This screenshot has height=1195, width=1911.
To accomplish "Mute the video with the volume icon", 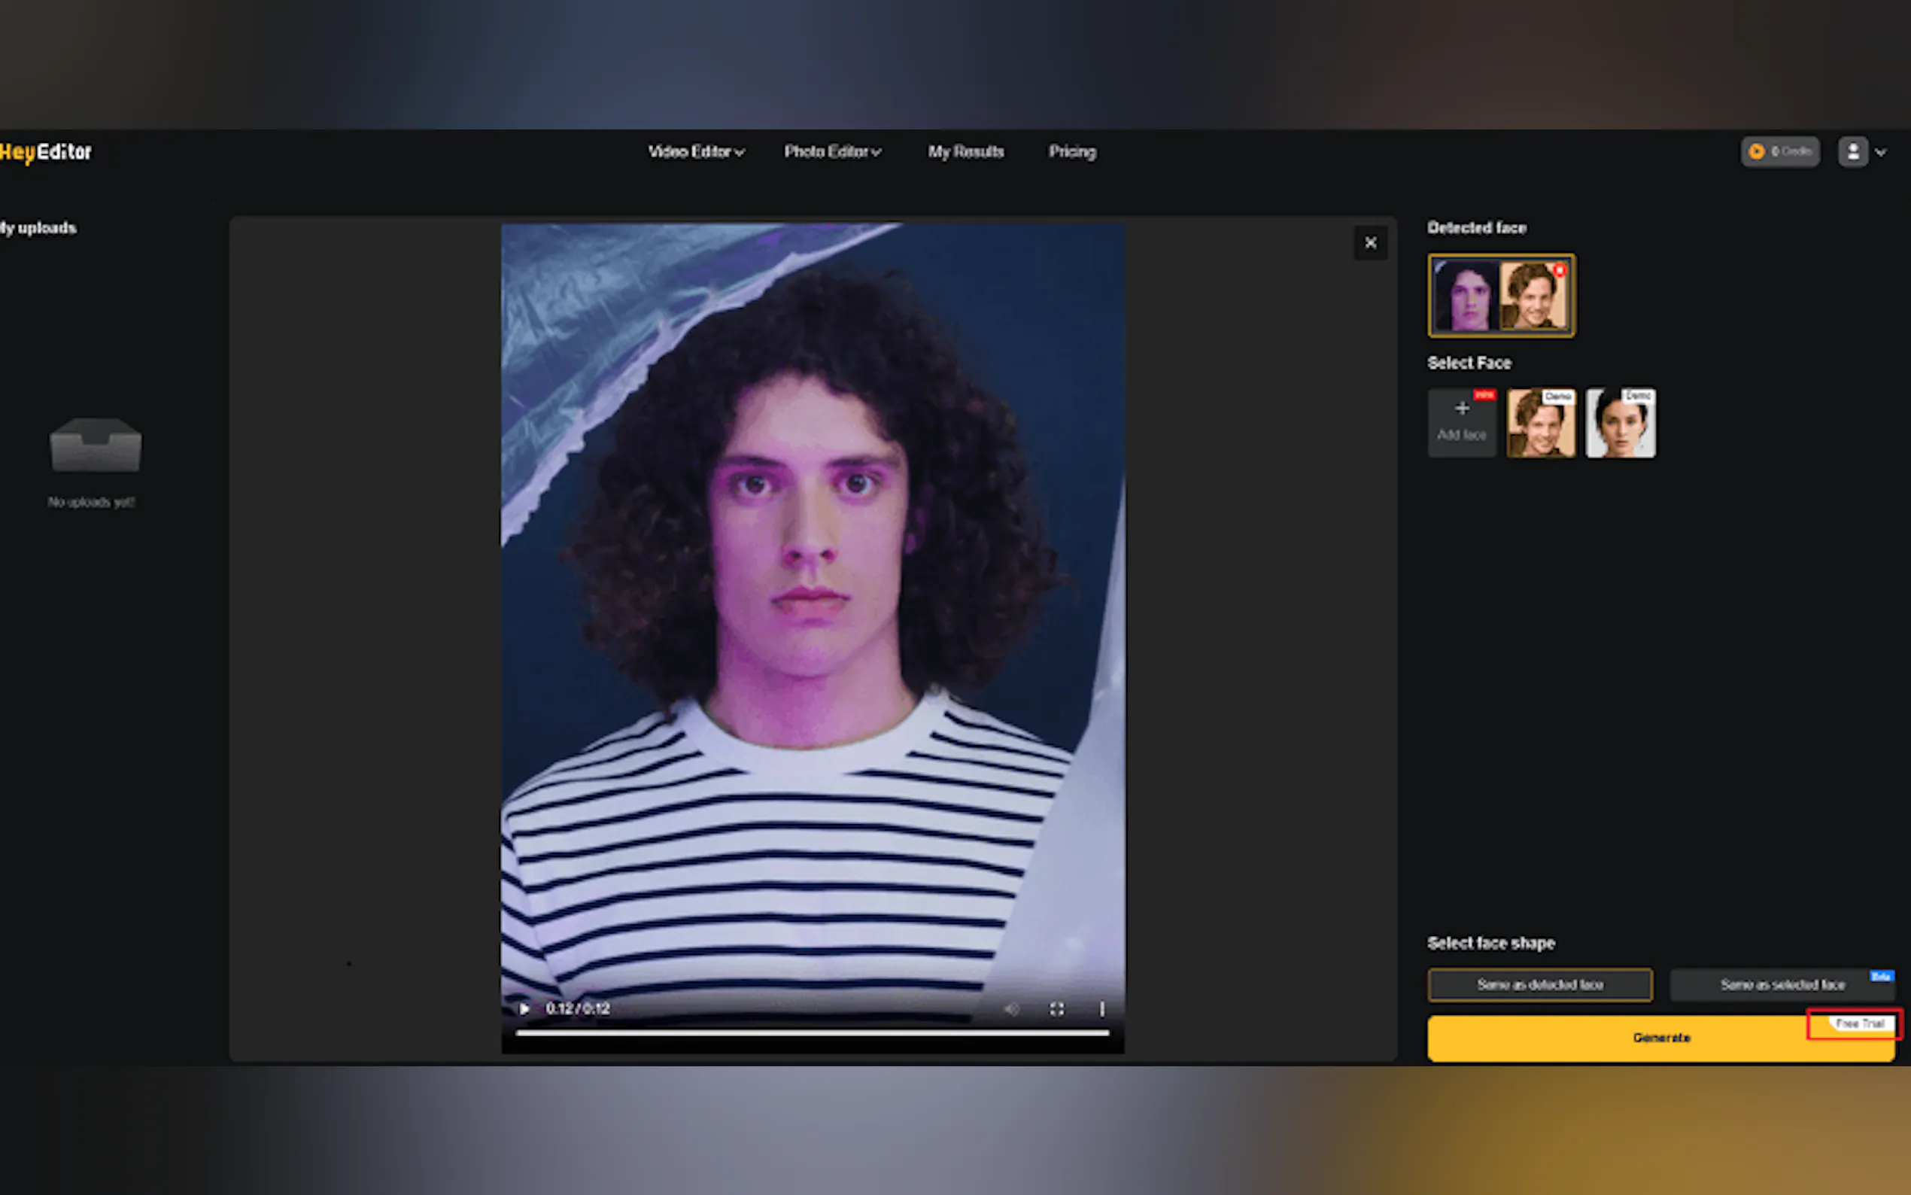I will tap(1012, 1008).
